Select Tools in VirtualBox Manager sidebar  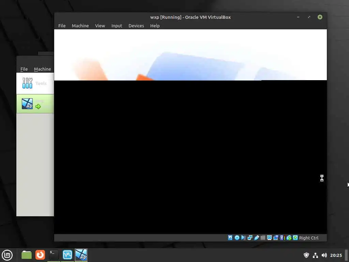(35, 83)
